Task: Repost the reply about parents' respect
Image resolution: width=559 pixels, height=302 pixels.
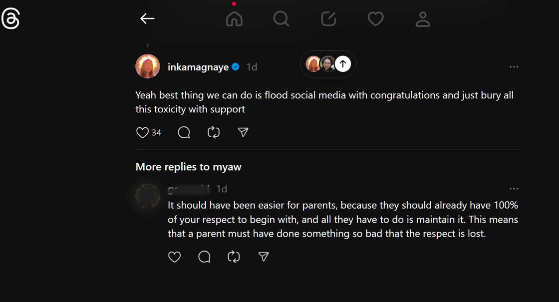Action: [x=234, y=257]
